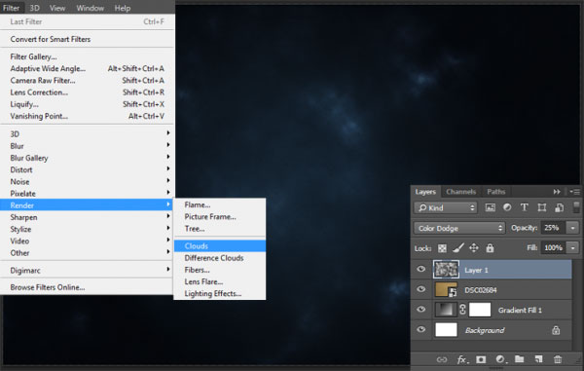
Task: Select the Gradient Fill 1 mask thumbnail
Action: [x=480, y=310]
